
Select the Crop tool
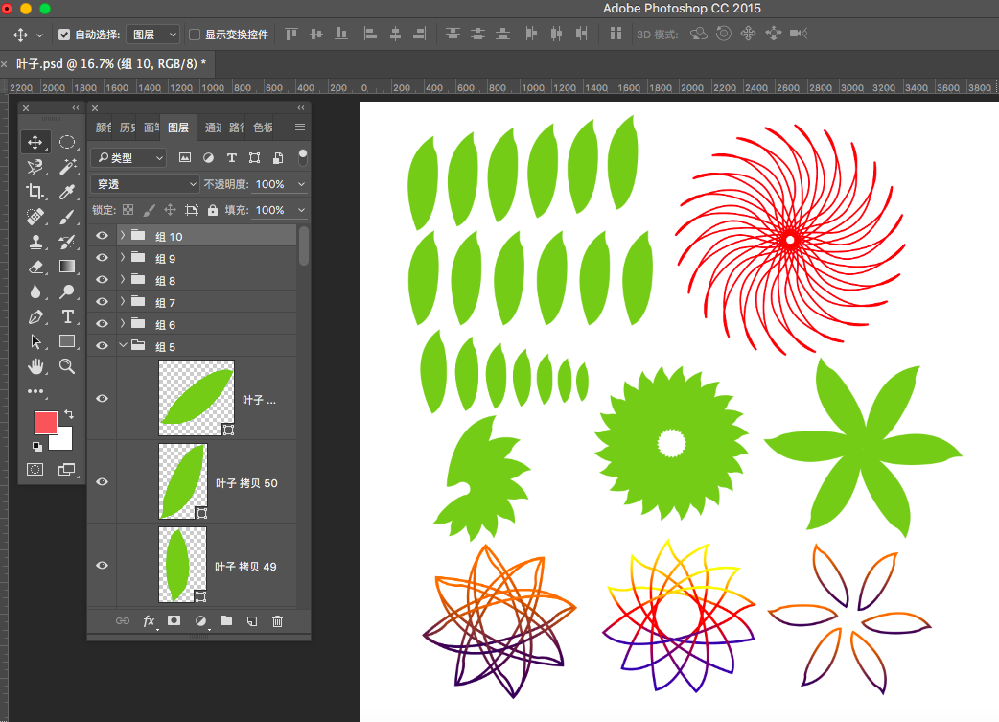point(35,192)
